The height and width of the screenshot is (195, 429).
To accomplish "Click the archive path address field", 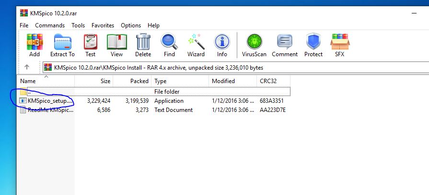I will pyautogui.click(x=235, y=67).
